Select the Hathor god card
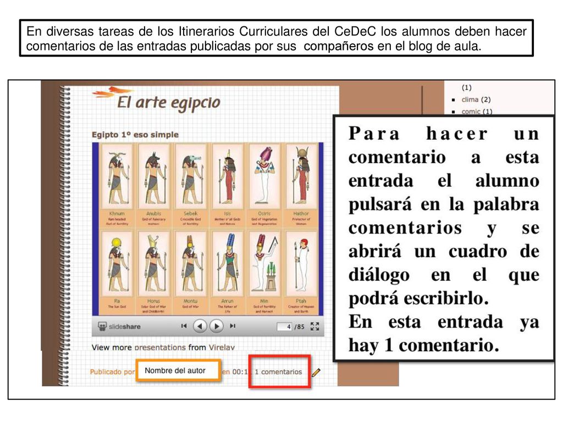 click(301, 185)
